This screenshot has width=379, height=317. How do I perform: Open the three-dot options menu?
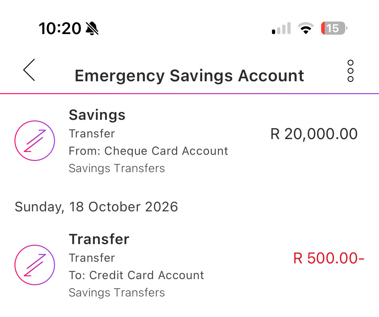click(x=350, y=71)
